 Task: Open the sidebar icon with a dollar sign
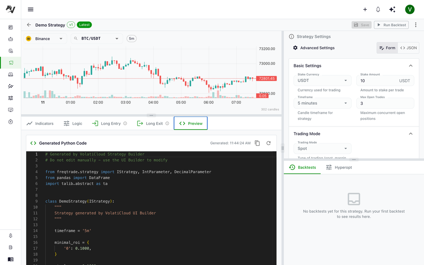(11, 51)
